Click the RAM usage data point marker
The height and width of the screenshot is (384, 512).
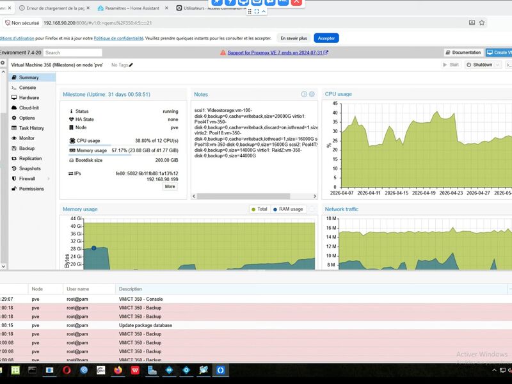[94, 248]
